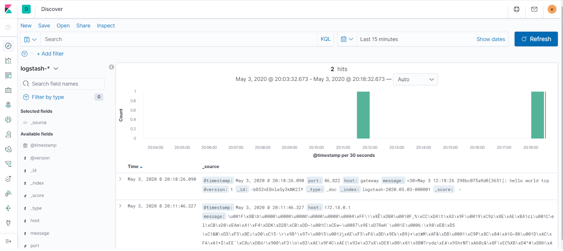Screen dimensions: 563x251
Task: Select the _source selected field
Action: [38, 123]
